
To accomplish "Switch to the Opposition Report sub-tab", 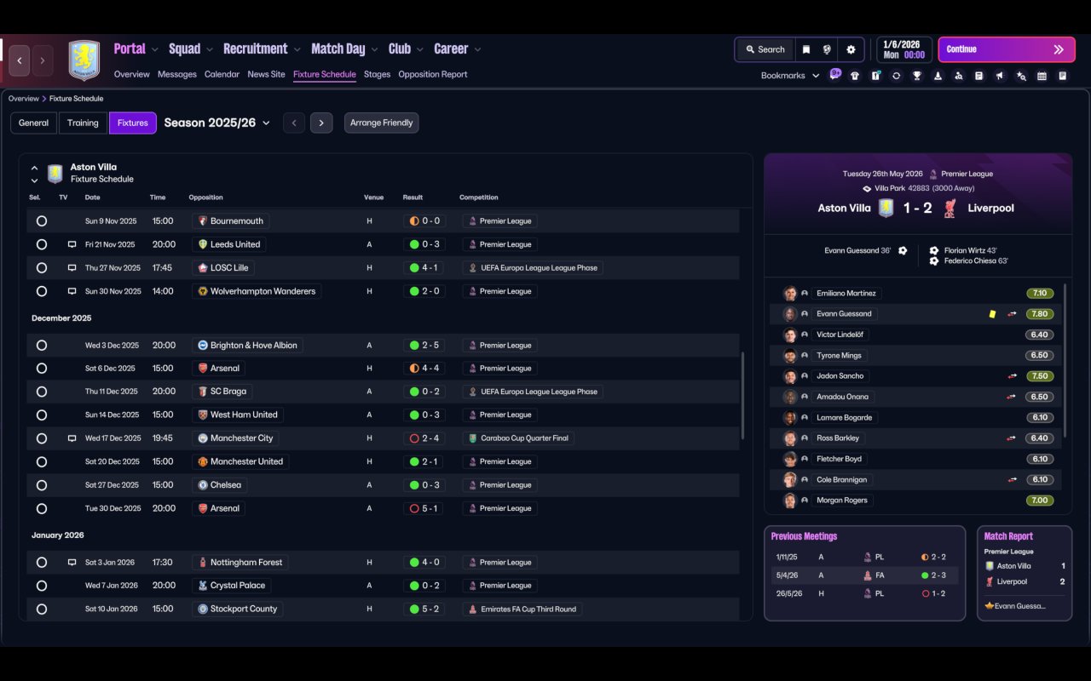I will pos(433,74).
